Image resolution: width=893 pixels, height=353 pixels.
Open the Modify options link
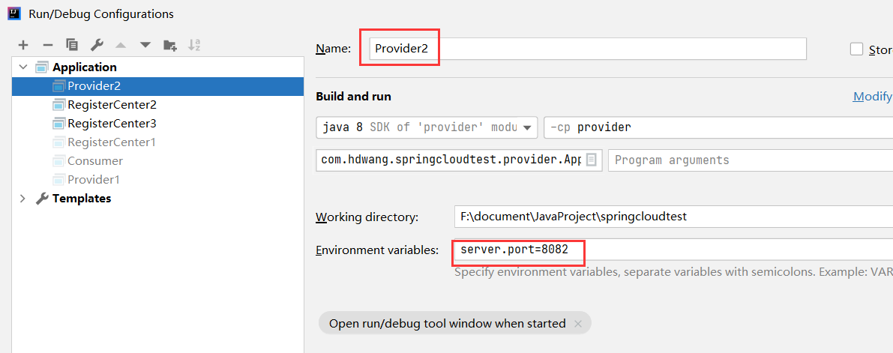pyautogui.click(x=873, y=97)
